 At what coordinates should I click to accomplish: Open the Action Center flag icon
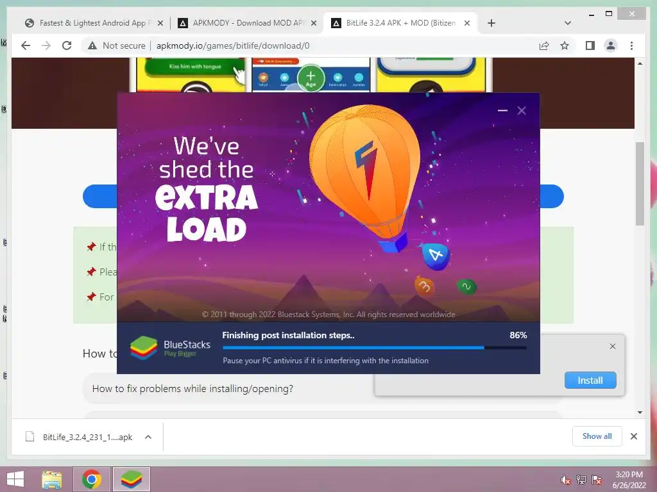[597, 480]
